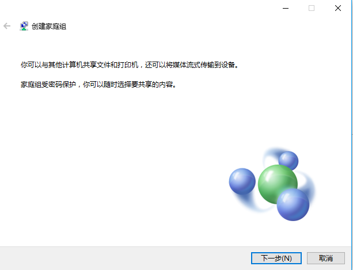Dismiss the wizard with 取消 button
Viewport: 353px width, 270px height.
[326, 258]
